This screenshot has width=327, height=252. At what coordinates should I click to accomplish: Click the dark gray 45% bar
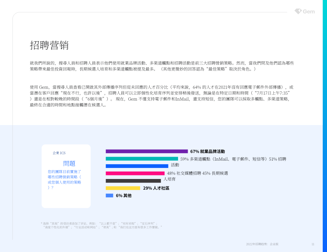133,181
